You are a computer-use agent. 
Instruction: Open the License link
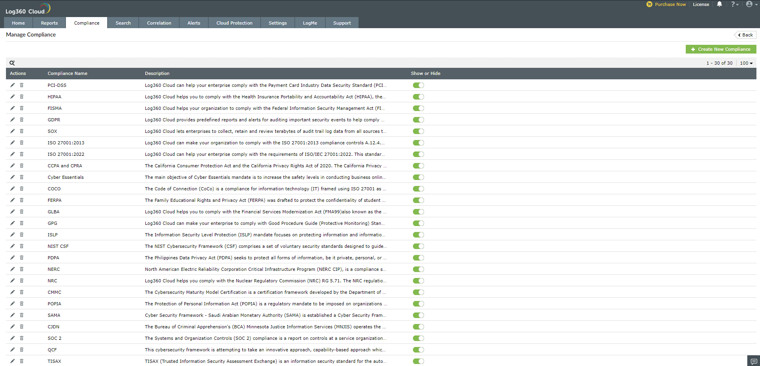pyautogui.click(x=701, y=4)
